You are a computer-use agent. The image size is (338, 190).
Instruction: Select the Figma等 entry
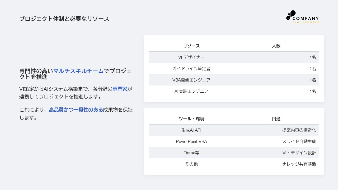tap(191, 153)
